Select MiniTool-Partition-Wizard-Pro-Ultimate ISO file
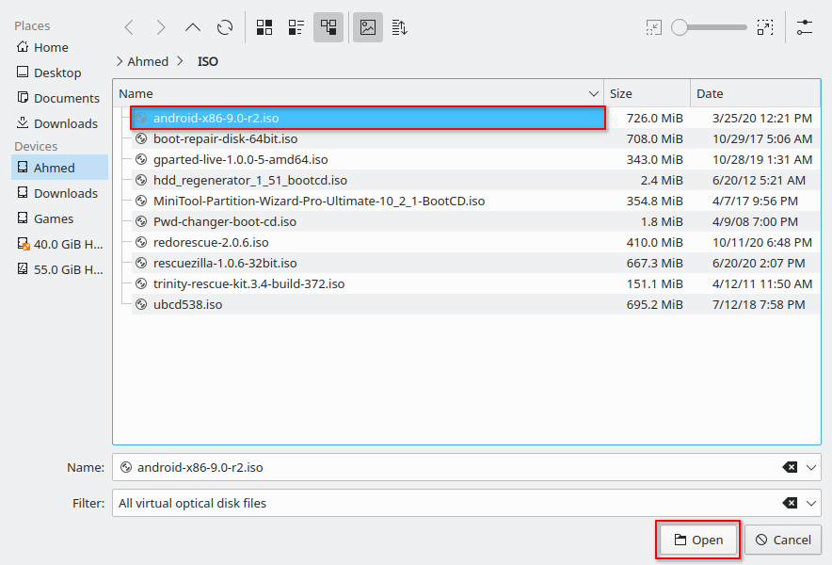The width and height of the screenshot is (832, 565). (368, 201)
